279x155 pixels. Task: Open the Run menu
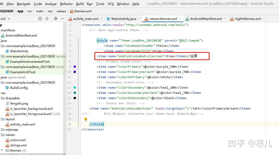pos(90,4)
